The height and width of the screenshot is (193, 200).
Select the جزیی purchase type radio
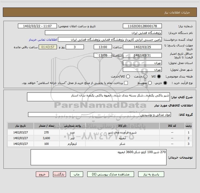pos(165,83)
